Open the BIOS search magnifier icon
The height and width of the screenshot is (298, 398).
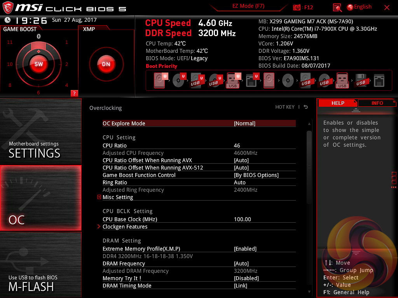pyautogui.click(x=337, y=8)
